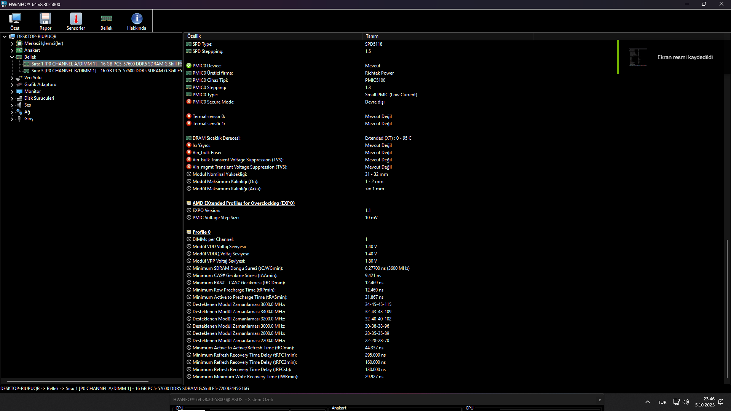This screenshot has width=731, height=411.
Task: Expand the Giriş tree node
Action: pos(12,119)
